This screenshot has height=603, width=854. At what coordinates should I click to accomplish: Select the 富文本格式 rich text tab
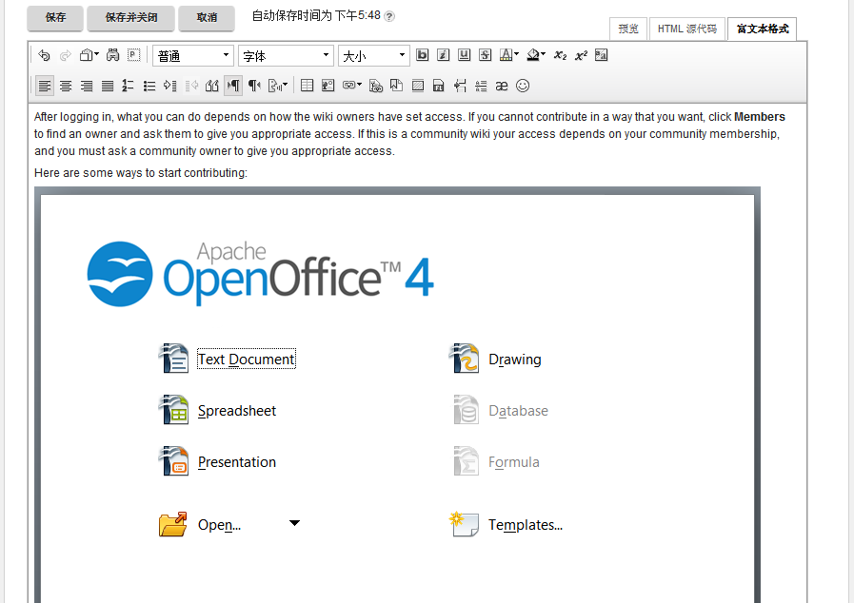coord(762,29)
